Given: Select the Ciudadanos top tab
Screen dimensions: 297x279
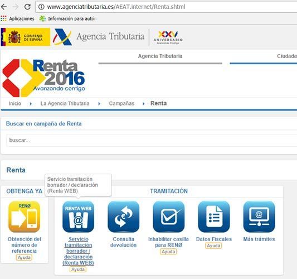Looking at the screenshot, I should (287, 56).
